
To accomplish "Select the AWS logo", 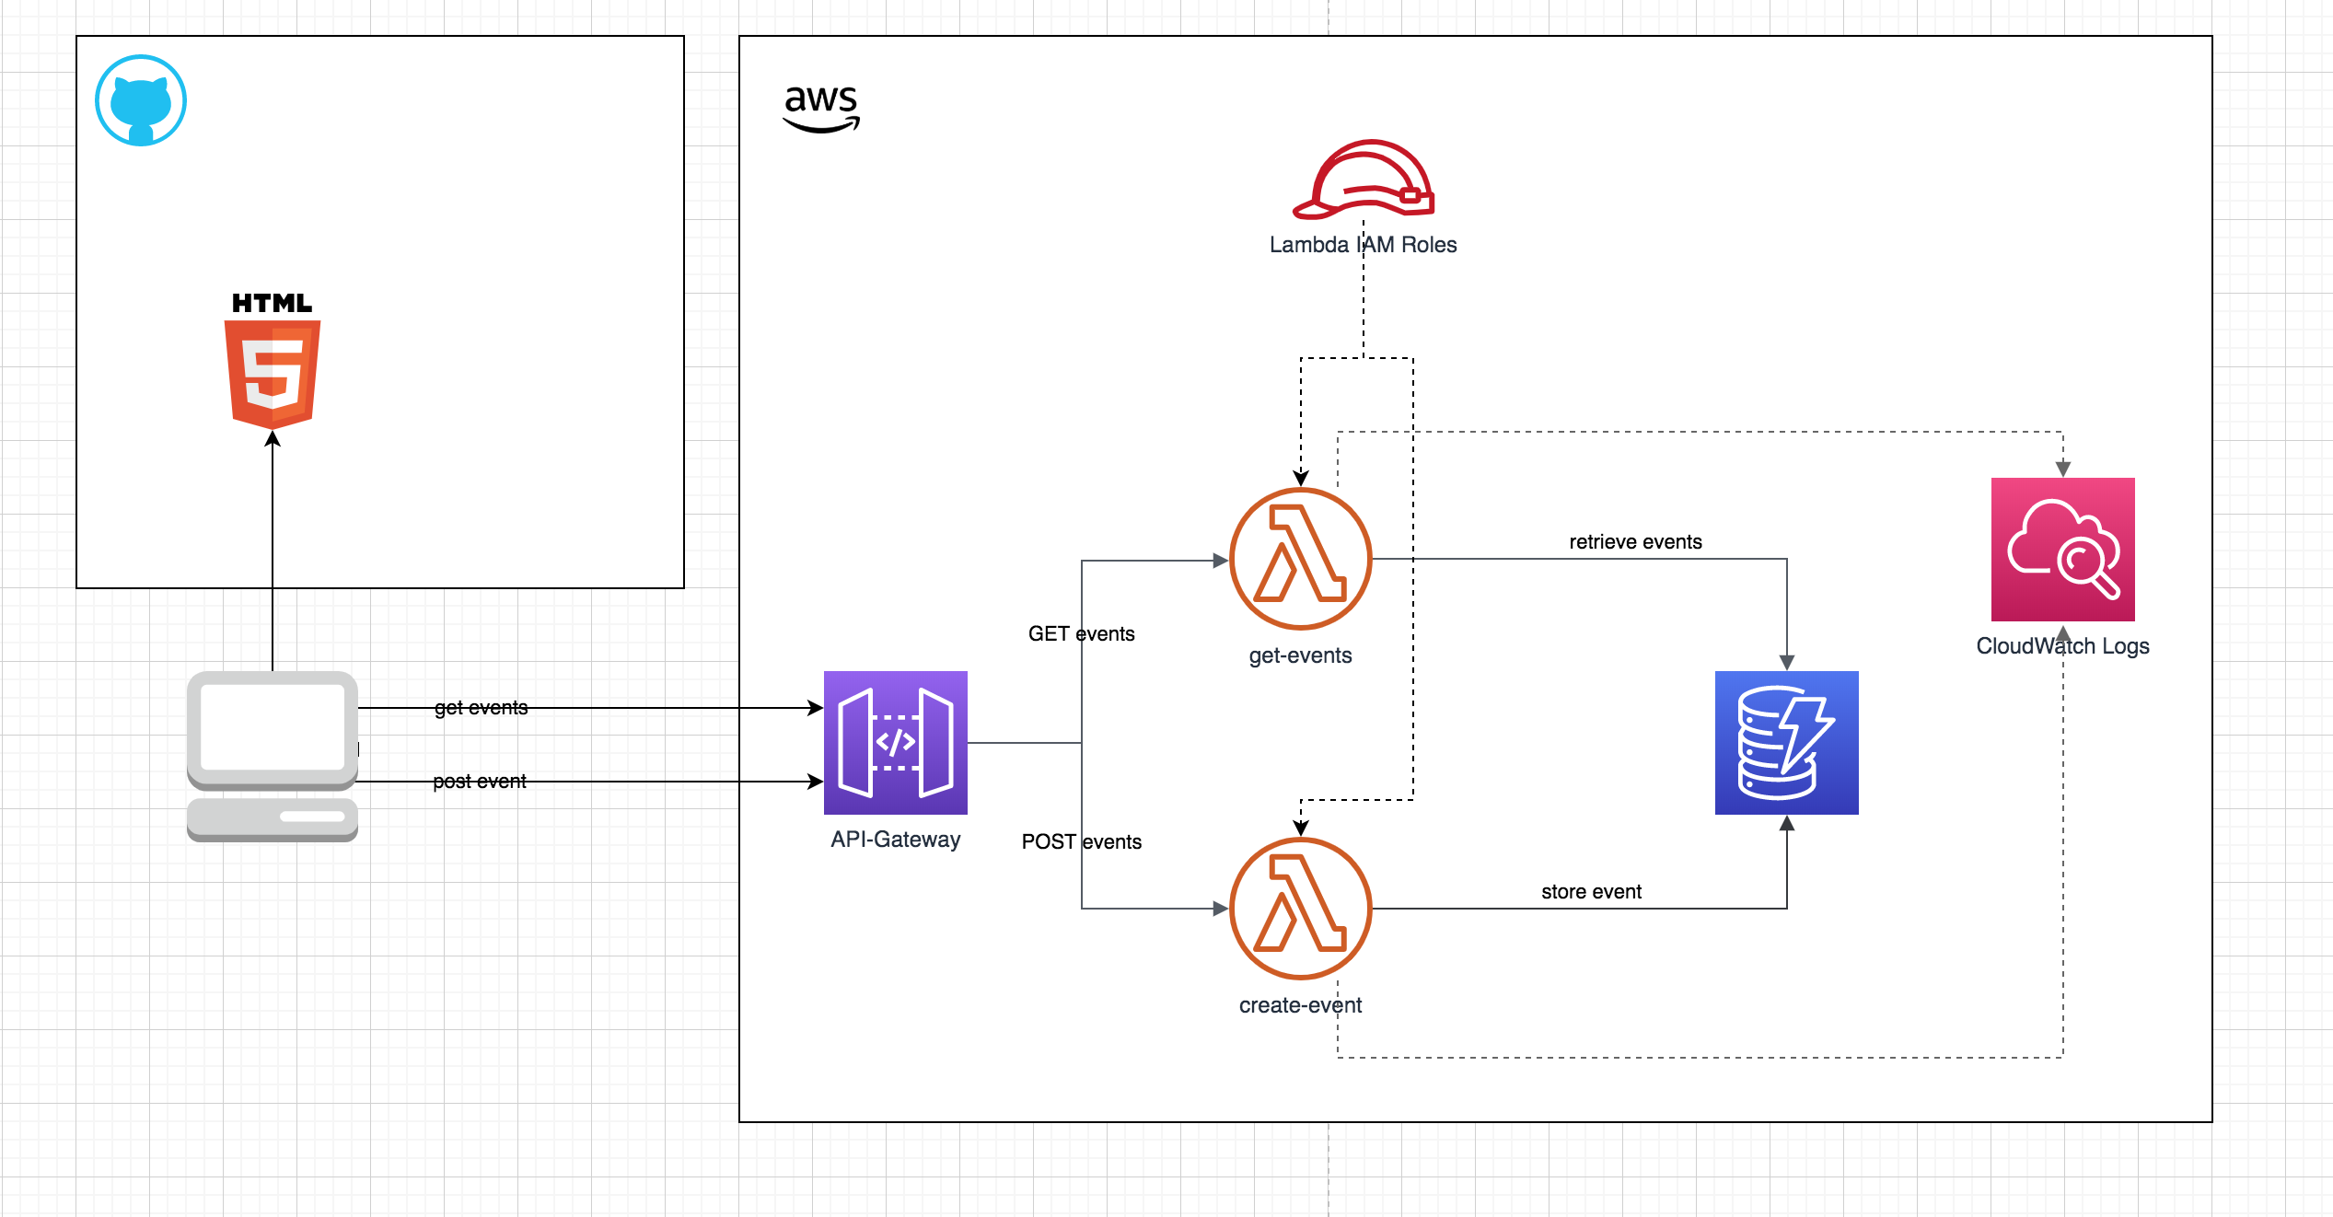I will pos(821,108).
